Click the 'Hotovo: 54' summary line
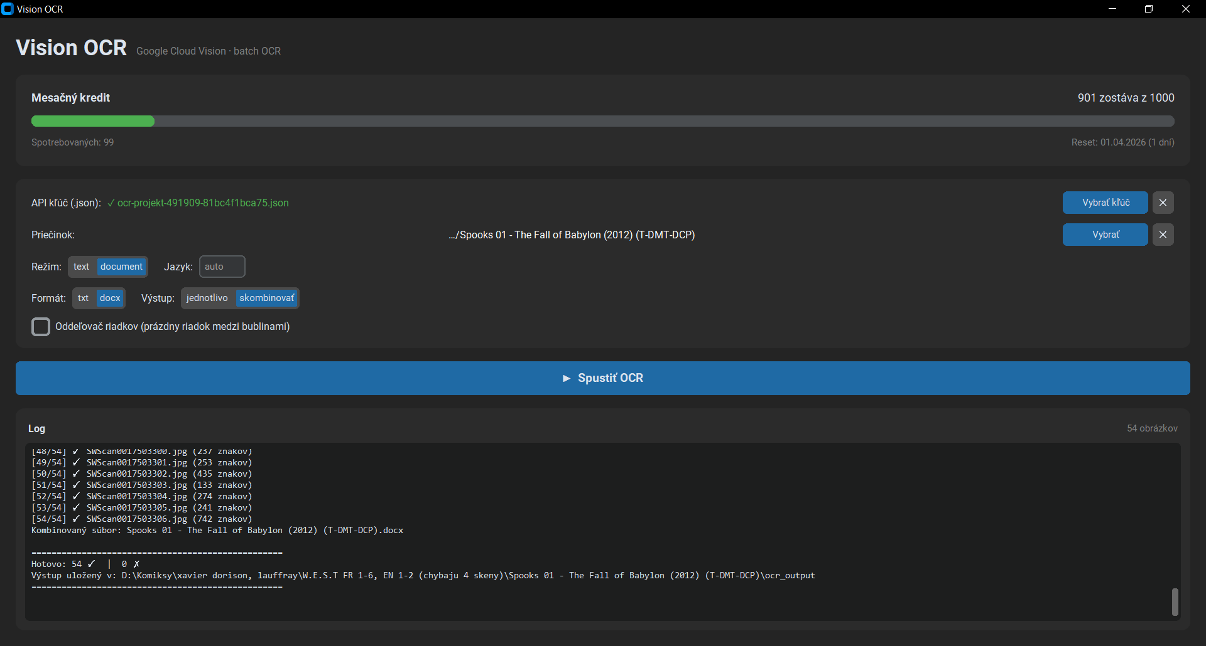Image resolution: width=1206 pixels, height=646 pixels. coord(85,564)
